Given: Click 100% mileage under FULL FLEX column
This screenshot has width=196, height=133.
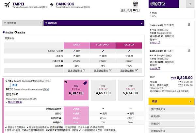Looking at the screenshot, I should [x=129, y=66].
